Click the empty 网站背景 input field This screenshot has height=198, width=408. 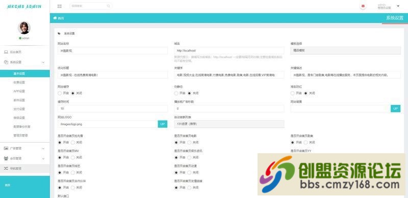coord(341,108)
